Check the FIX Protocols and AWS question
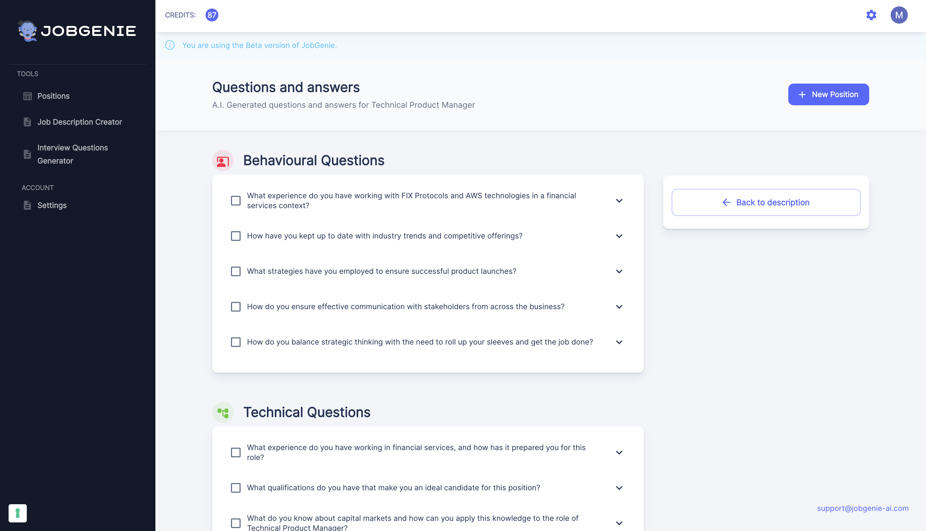The height and width of the screenshot is (531, 926). [236, 201]
